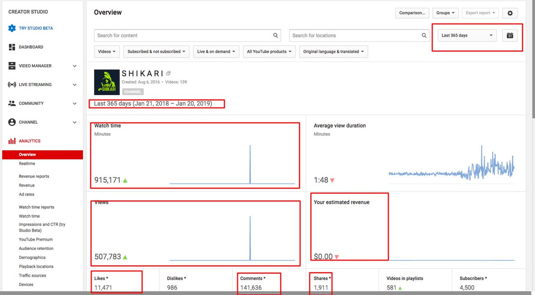Expand the Channel section chevron
The image size is (535, 295).
tap(74, 122)
